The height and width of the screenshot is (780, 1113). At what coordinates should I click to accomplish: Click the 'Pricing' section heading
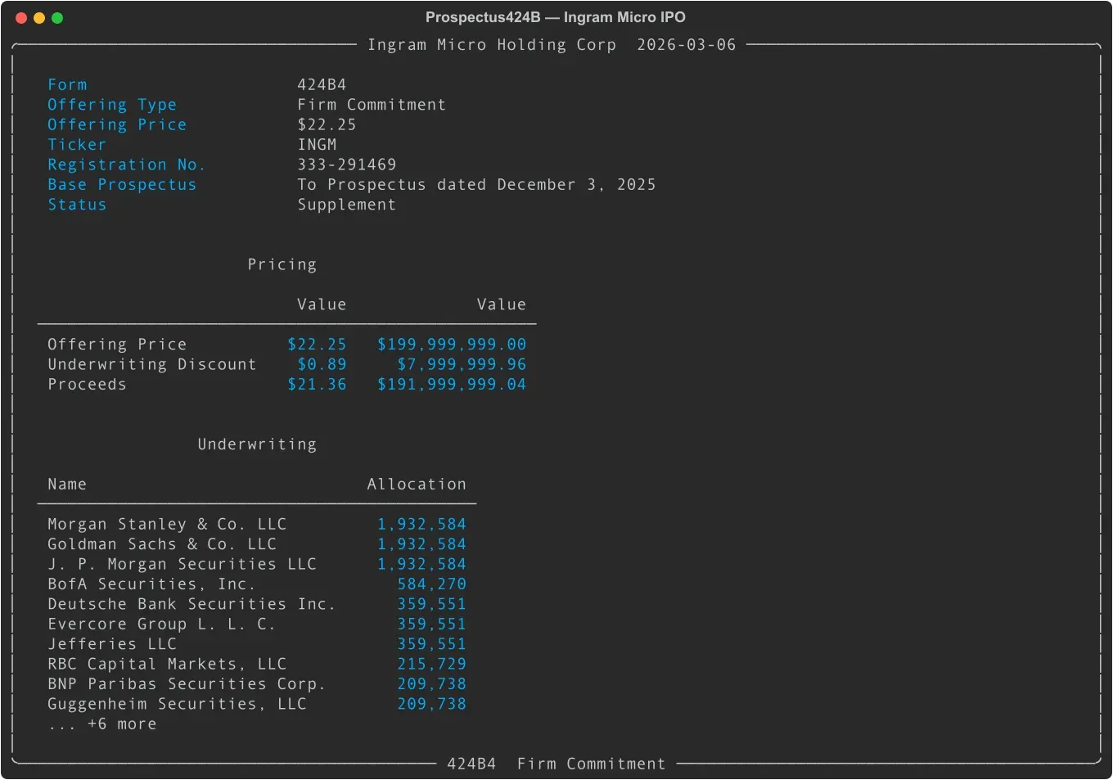[282, 264]
